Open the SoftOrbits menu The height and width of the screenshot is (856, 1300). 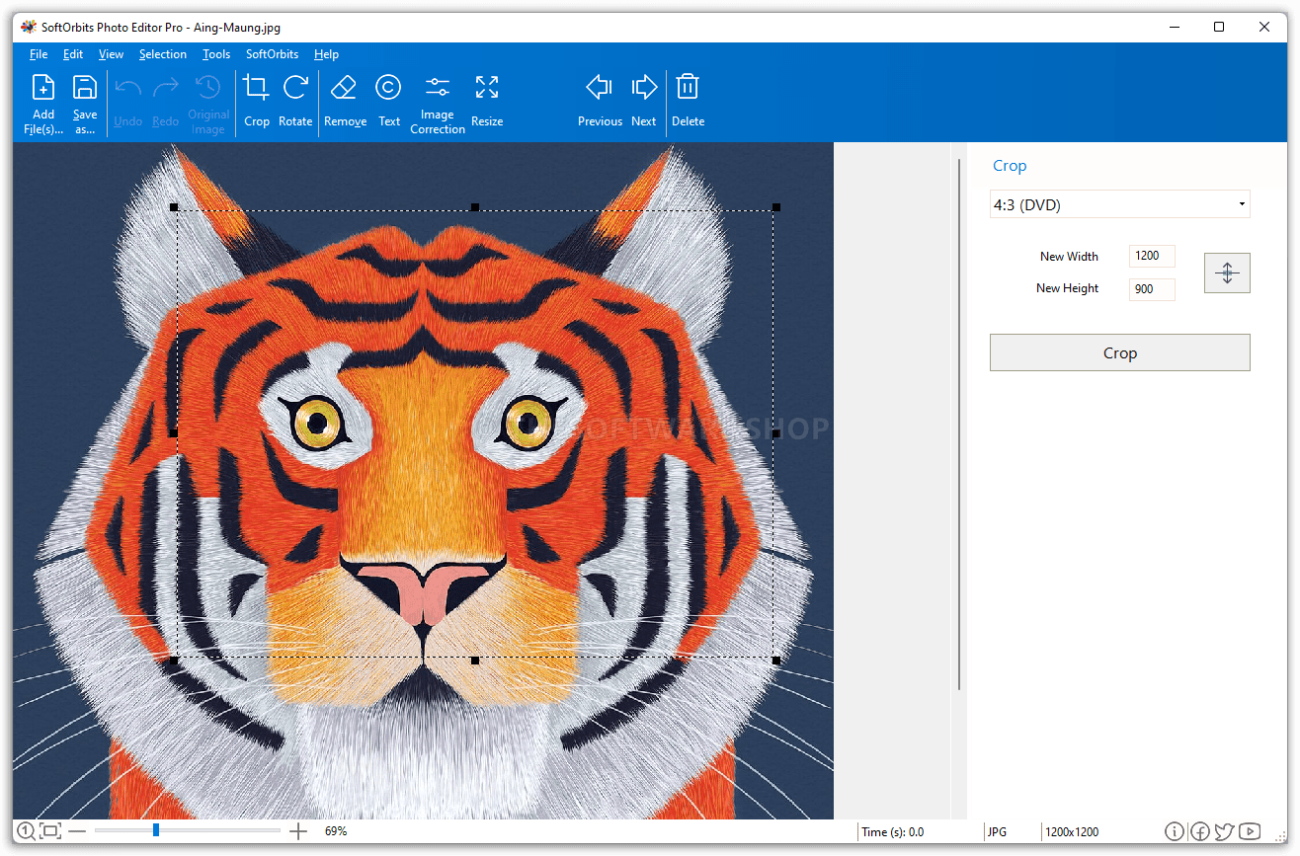(272, 54)
